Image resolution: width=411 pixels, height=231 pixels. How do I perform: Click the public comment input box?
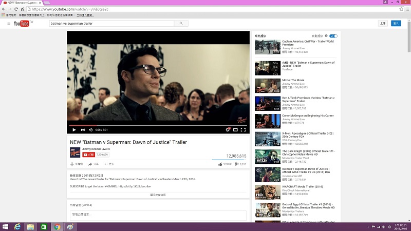coord(158,215)
